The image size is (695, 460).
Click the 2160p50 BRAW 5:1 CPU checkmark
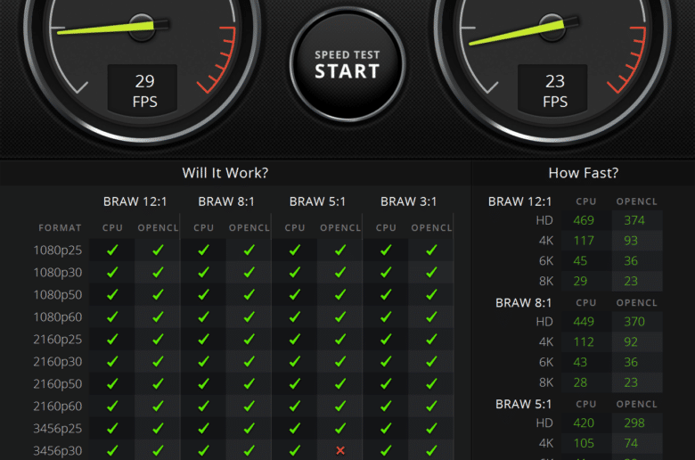[x=295, y=383]
